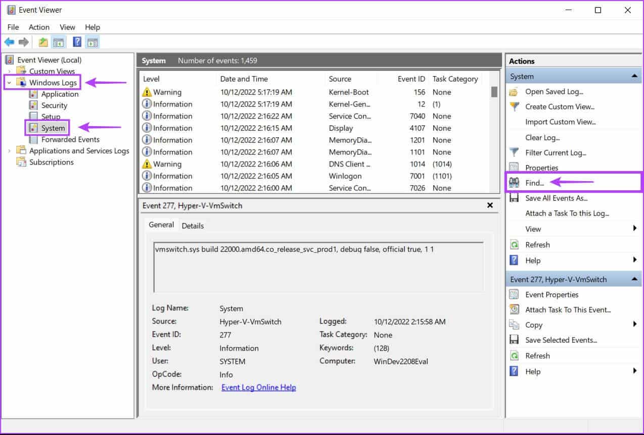This screenshot has height=435, width=644.
Task: Click the Event Properties icon
Action: 514,295
